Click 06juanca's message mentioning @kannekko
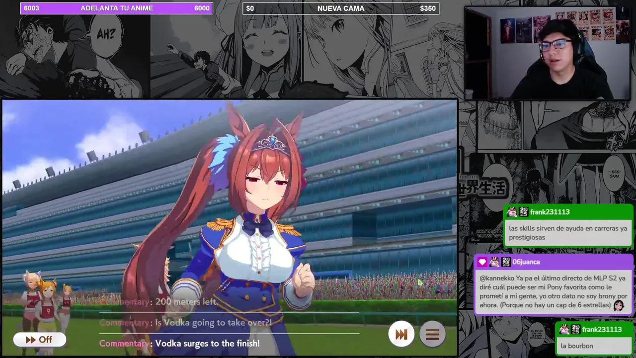 pyautogui.click(x=553, y=291)
